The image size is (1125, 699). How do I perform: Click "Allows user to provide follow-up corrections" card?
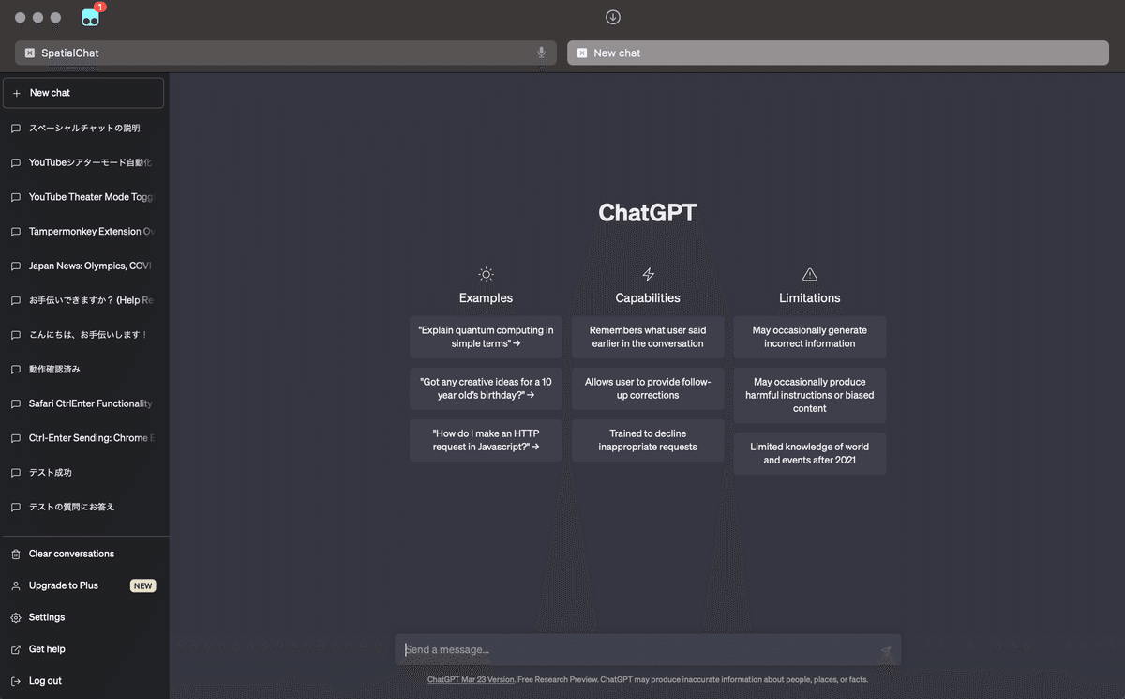[x=648, y=388]
